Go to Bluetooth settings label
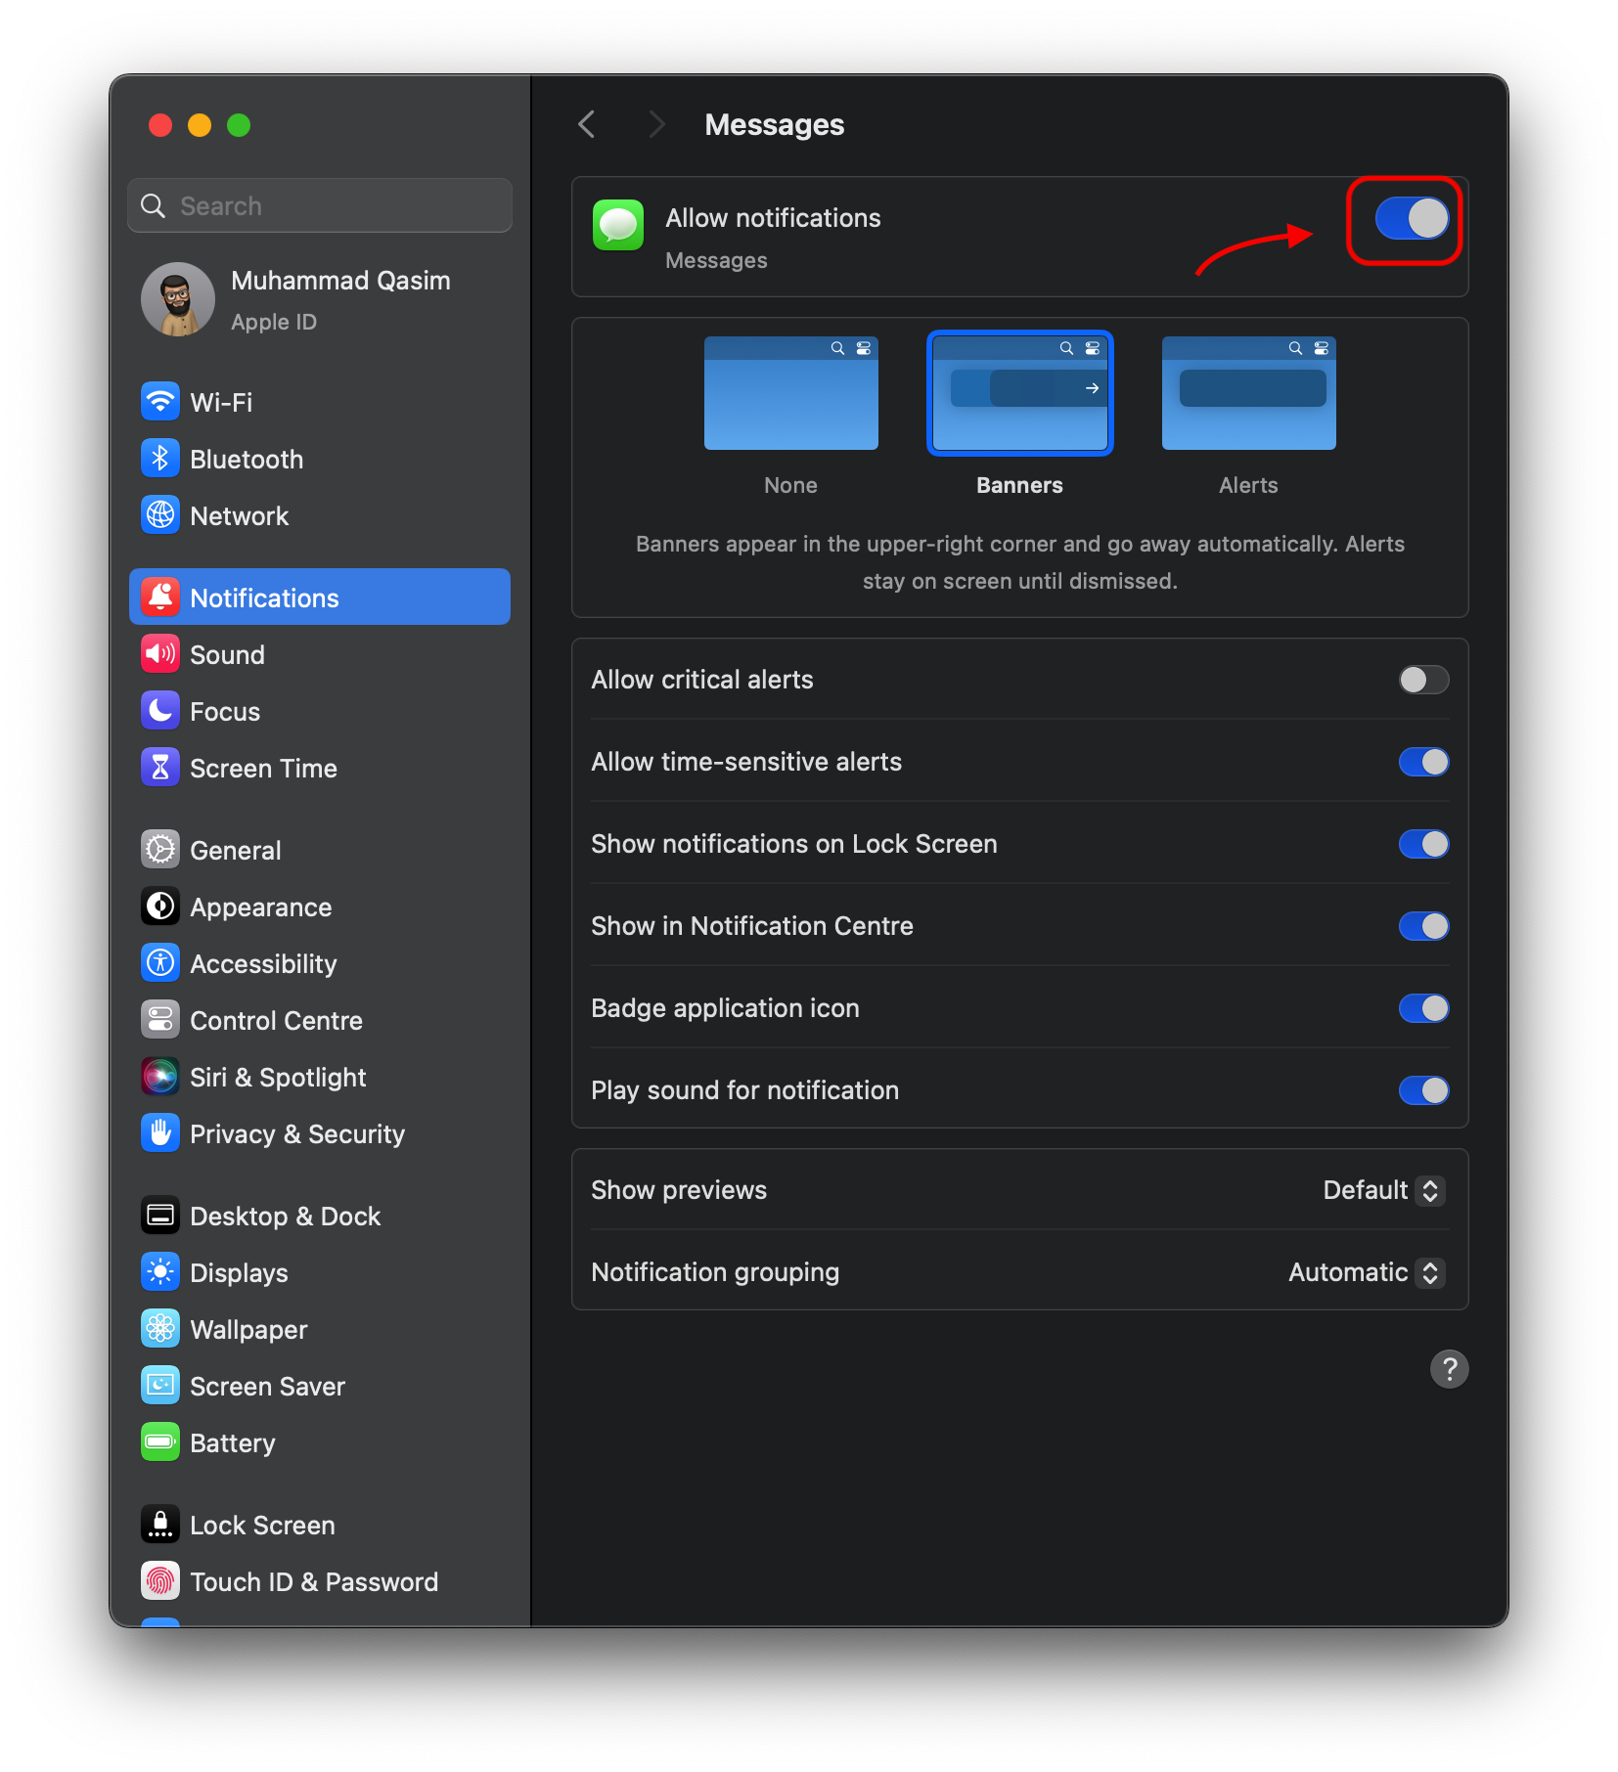Image resolution: width=1618 pixels, height=1772 pixels. (x=247, y=459)
